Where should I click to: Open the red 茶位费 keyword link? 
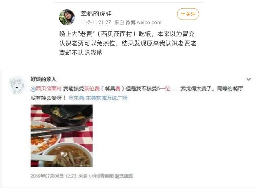point(92,89)
